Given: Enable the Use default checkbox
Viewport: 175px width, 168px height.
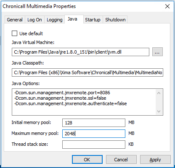Looking at the screenshot, I should (x=14, y=34).
